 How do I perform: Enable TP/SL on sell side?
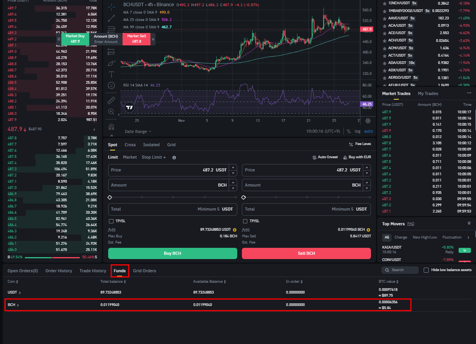245,221
